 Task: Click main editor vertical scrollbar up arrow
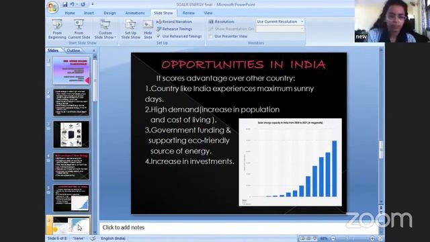click(x=381, y=50)
